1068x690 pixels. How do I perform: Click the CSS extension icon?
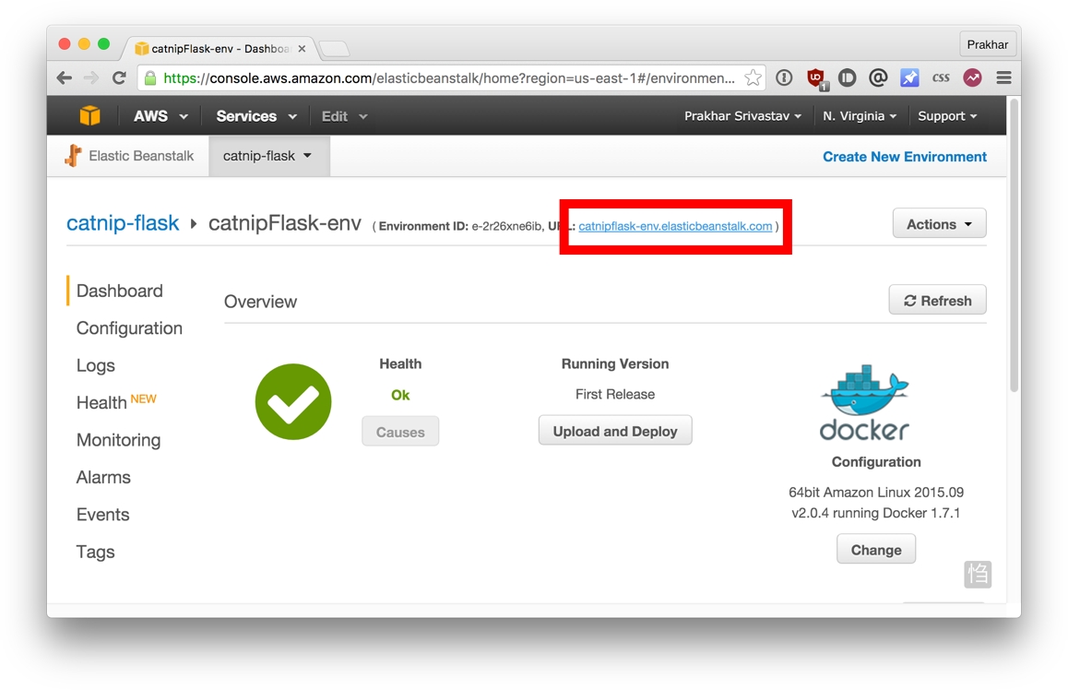point(941,77)
